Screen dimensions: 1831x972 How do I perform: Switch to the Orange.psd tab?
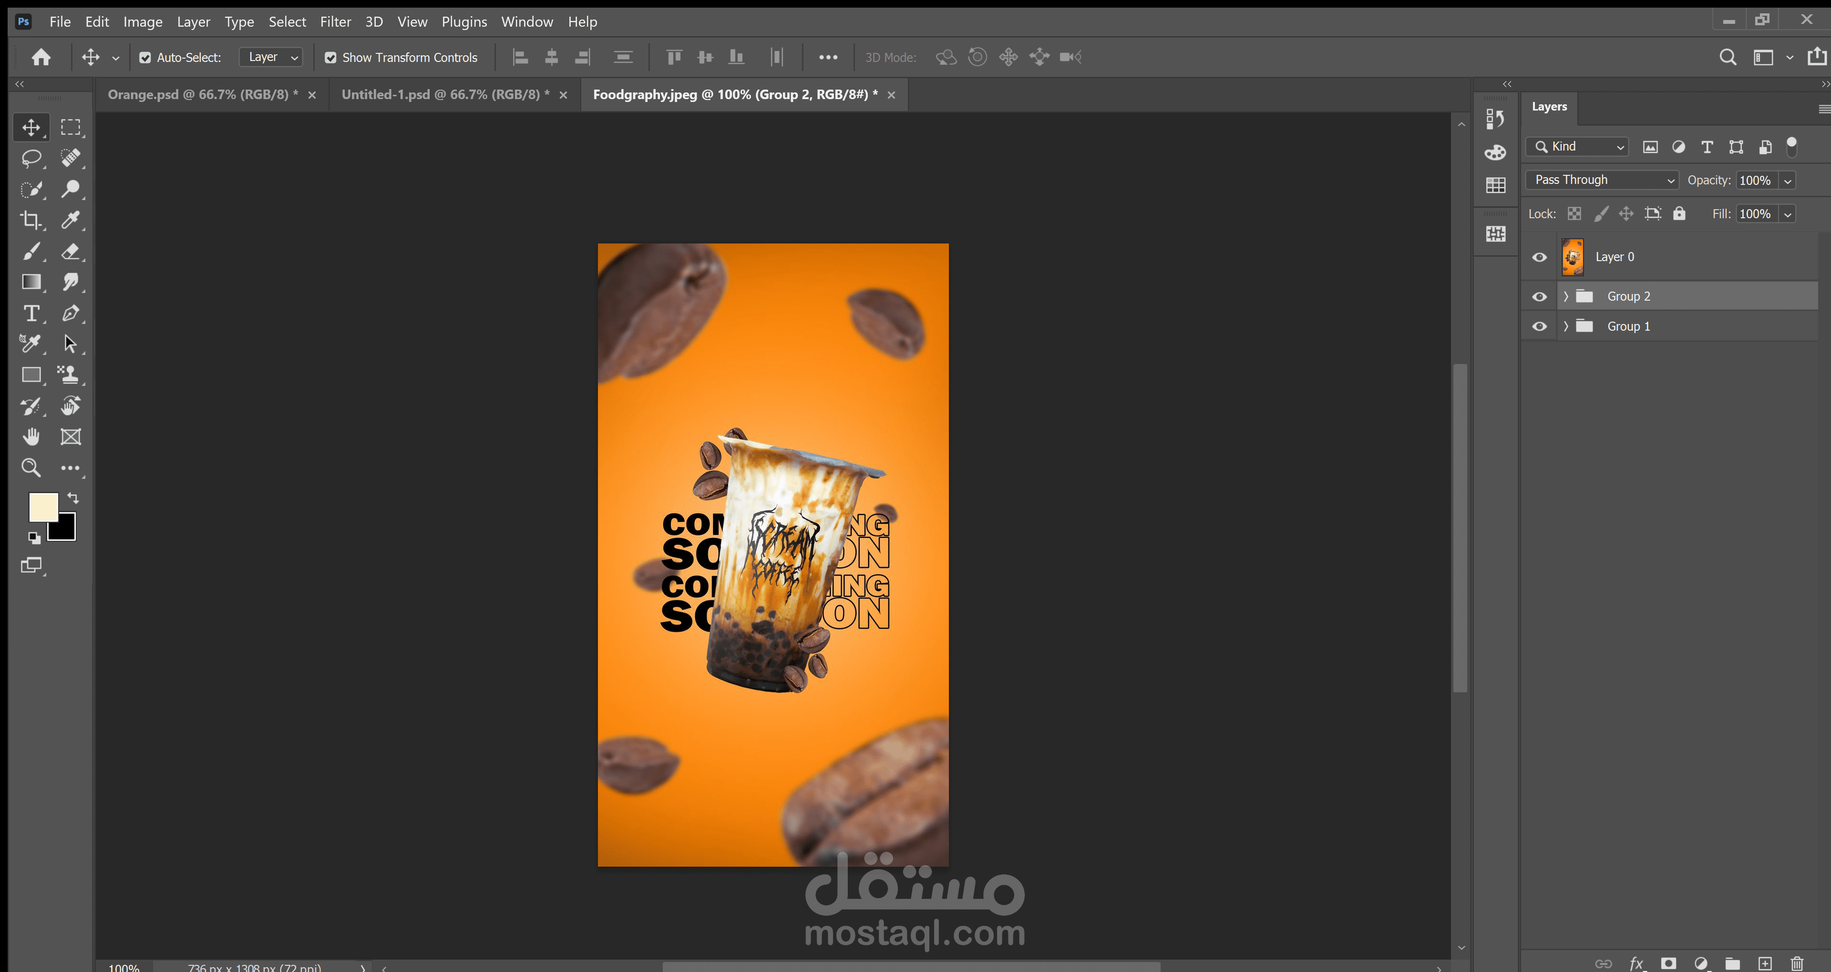pos(203,94)
